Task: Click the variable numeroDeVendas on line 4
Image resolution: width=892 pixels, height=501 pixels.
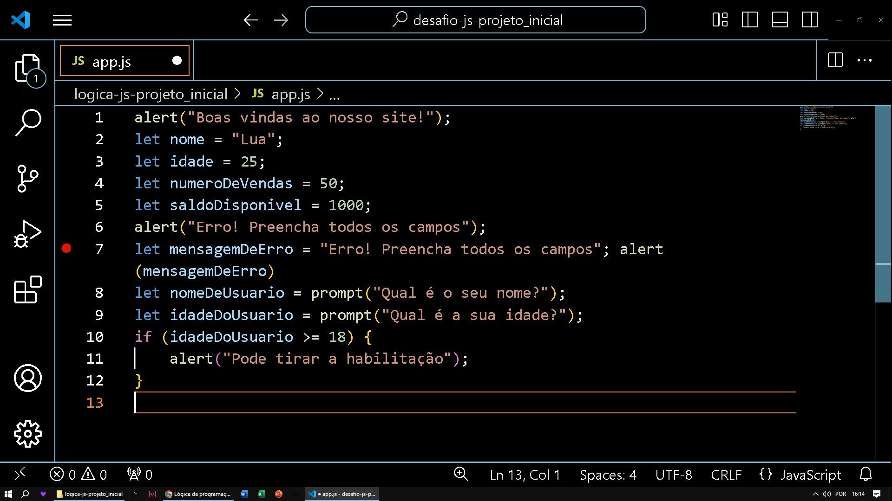Action: click(x=231, y=183)
